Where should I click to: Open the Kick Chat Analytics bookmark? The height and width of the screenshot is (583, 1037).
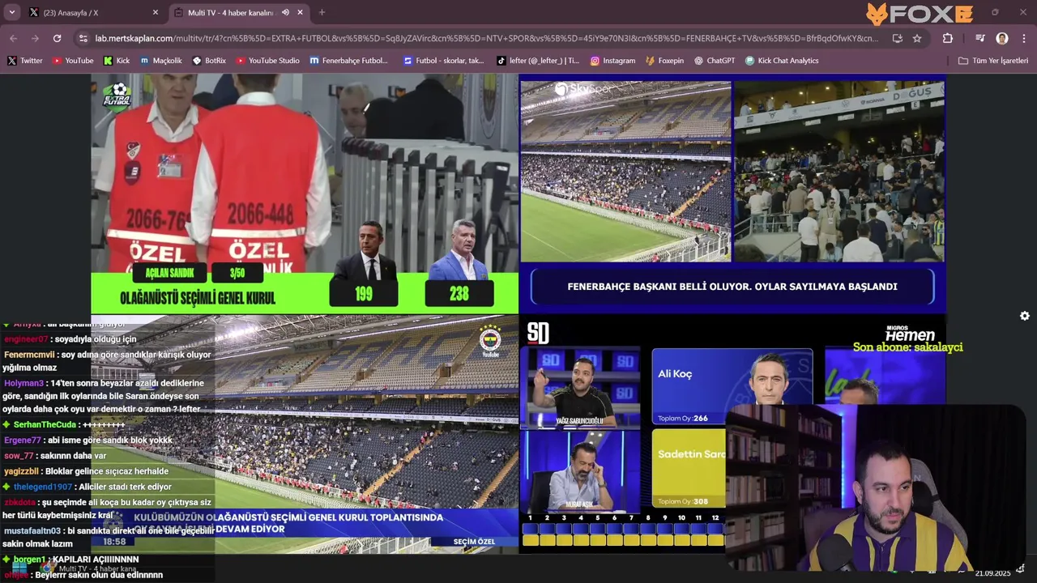pos(782,61)
